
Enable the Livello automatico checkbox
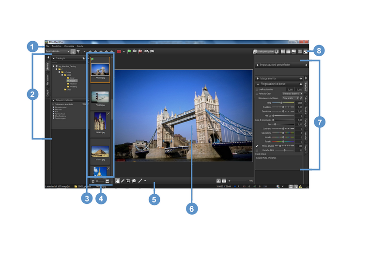[x=257, y=90]
